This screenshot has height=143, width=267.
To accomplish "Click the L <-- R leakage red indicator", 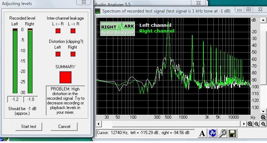I will pyautogui.click(x=58, y=31).
